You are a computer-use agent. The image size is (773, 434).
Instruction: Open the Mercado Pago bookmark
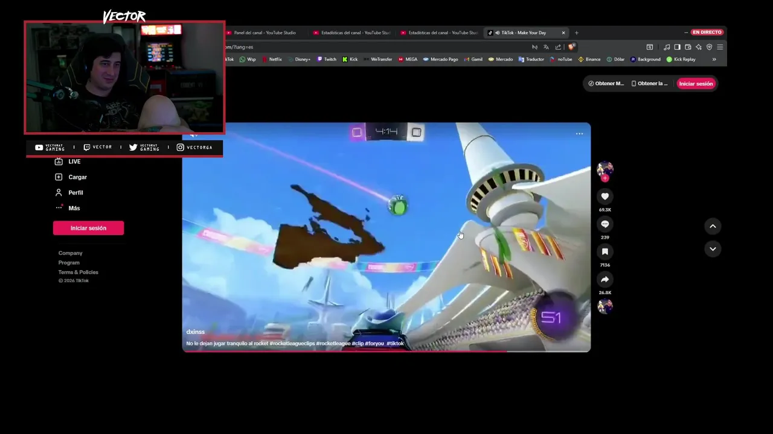click(440, 60)
